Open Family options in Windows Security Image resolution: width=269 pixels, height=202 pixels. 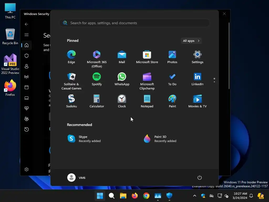click(27, 119)
